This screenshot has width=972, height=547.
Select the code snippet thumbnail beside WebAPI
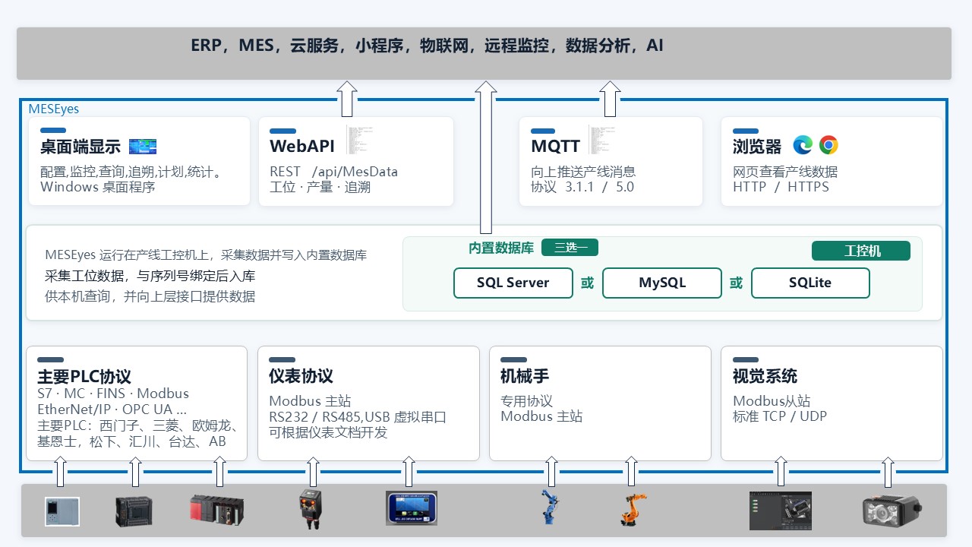pos(358,140)
